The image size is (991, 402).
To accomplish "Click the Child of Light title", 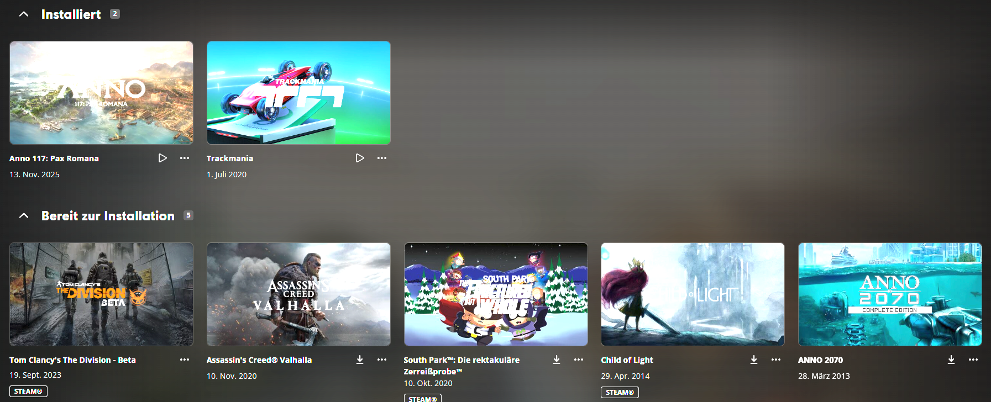I will (627, 360).
